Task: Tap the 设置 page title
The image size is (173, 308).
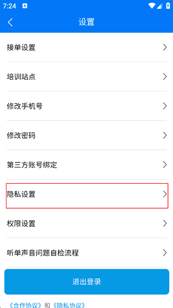Action: coord(86,22)
